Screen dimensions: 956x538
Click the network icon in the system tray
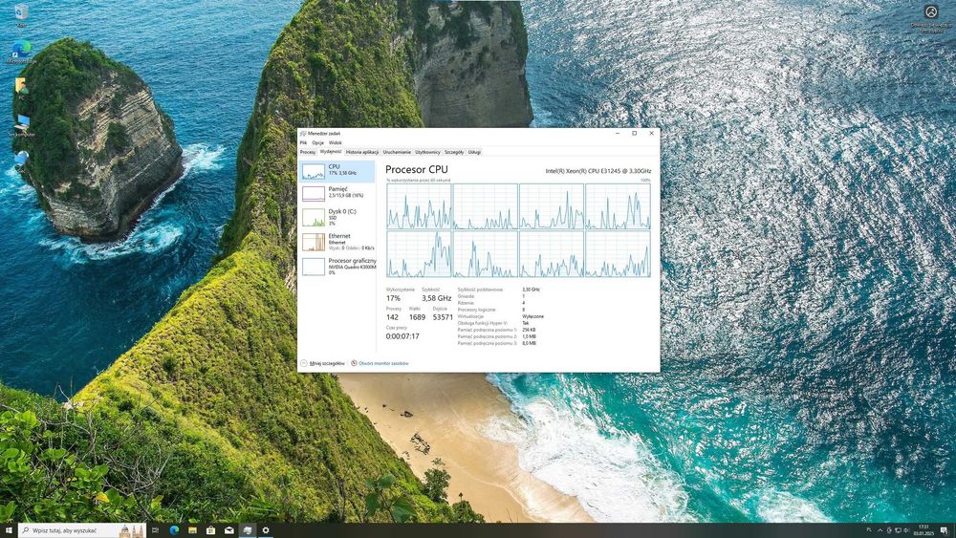[898, 530]
